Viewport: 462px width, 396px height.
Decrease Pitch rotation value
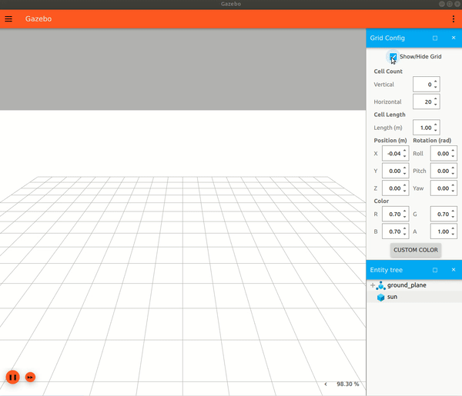point(453,174)
